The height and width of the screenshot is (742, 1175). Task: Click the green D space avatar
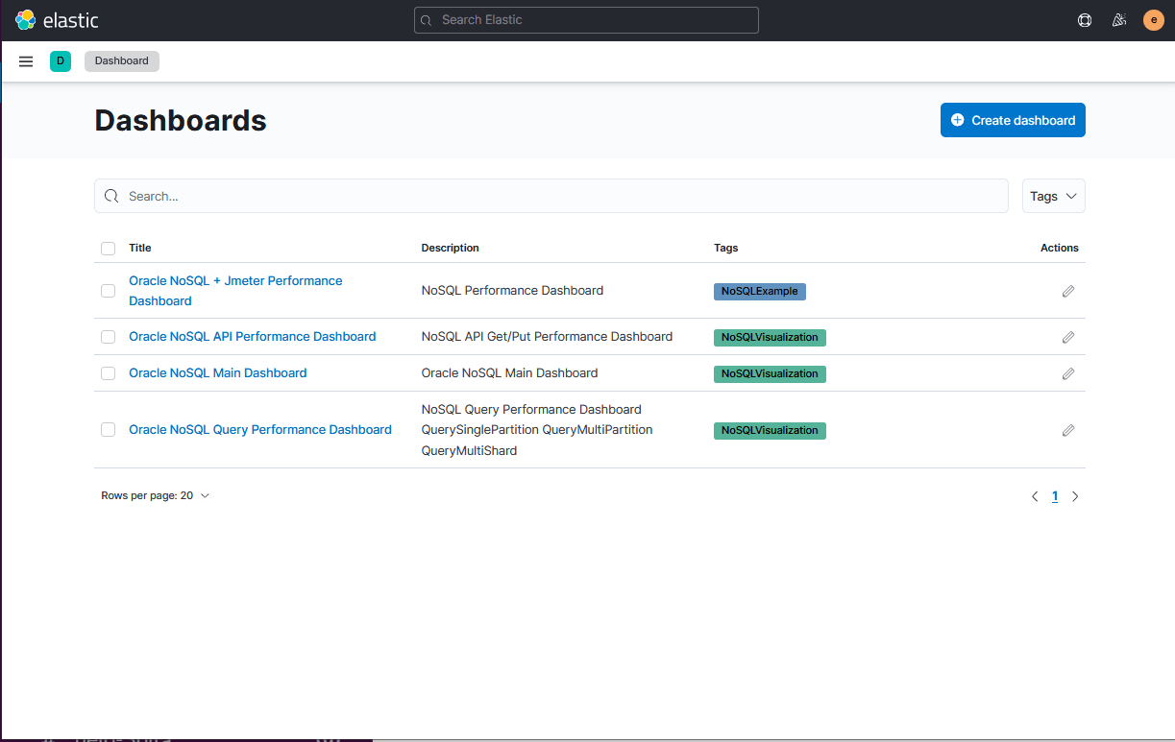(x=61, y=61)
